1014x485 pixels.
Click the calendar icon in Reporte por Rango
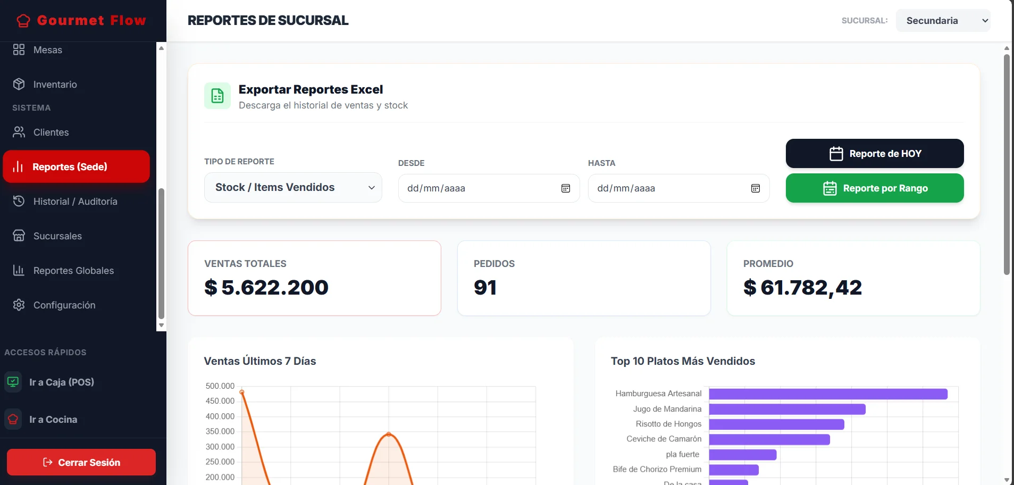click(830, 188)
